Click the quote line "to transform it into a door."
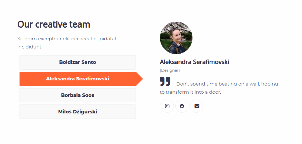The image size is (302, 144). click(x=190, y=92)
